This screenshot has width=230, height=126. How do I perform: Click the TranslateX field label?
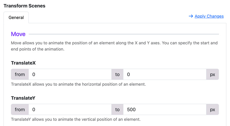coord(23,63)
